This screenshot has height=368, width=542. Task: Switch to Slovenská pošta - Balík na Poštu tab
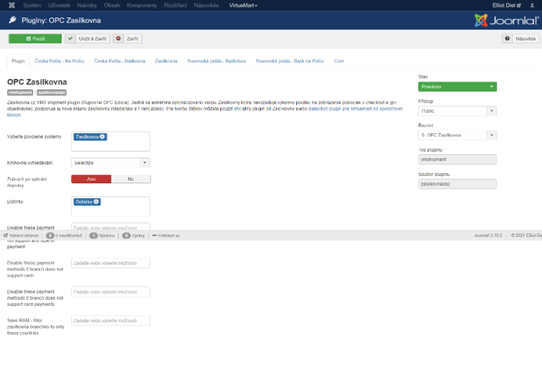click(290, 61)
